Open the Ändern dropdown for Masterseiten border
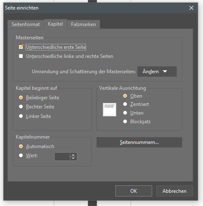The height and width of the screenshot is (206, 203). pos(157,72)
